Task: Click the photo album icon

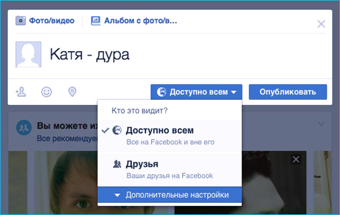Action: 95,21
